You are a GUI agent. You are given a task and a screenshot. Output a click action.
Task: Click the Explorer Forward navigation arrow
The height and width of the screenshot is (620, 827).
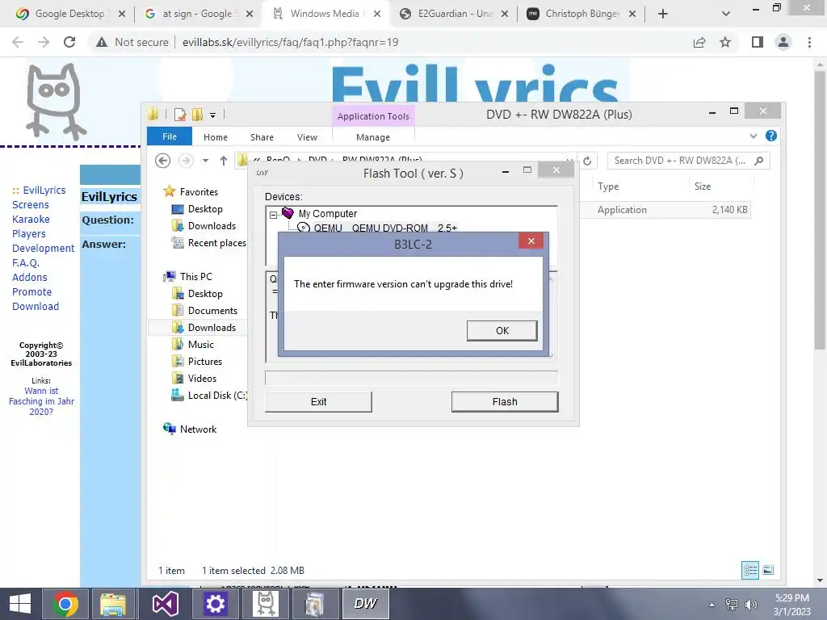click(186, 161)
